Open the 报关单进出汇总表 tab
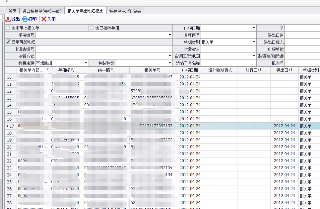Image resolution: width=320 pixels, height=209 pixels. [x=125, y=11]
